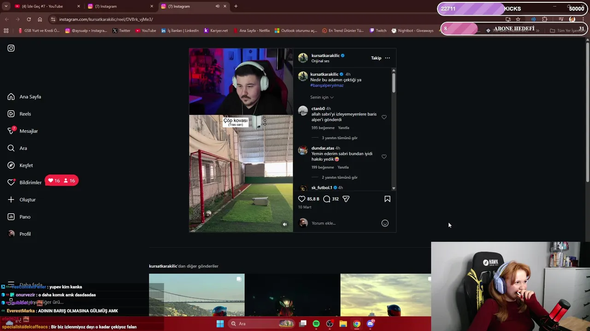Click the comment bubble icon under reel
The width and height of the screenshot is (590, 331).
pyautogui.click(x=327, y=199)
